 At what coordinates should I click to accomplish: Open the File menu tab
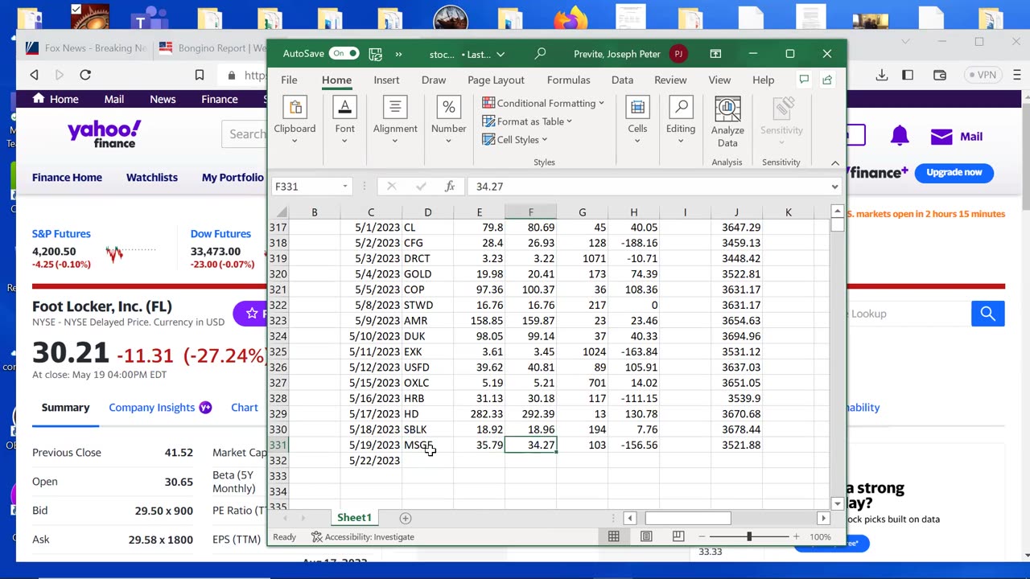[289, 80]
